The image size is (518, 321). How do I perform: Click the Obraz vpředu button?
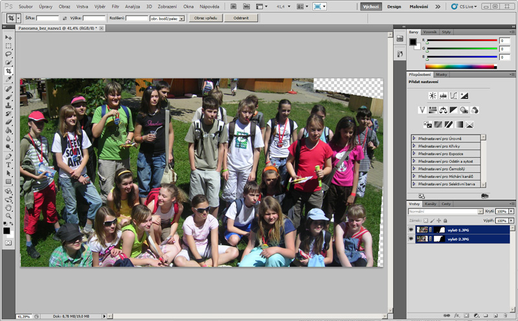205,18
